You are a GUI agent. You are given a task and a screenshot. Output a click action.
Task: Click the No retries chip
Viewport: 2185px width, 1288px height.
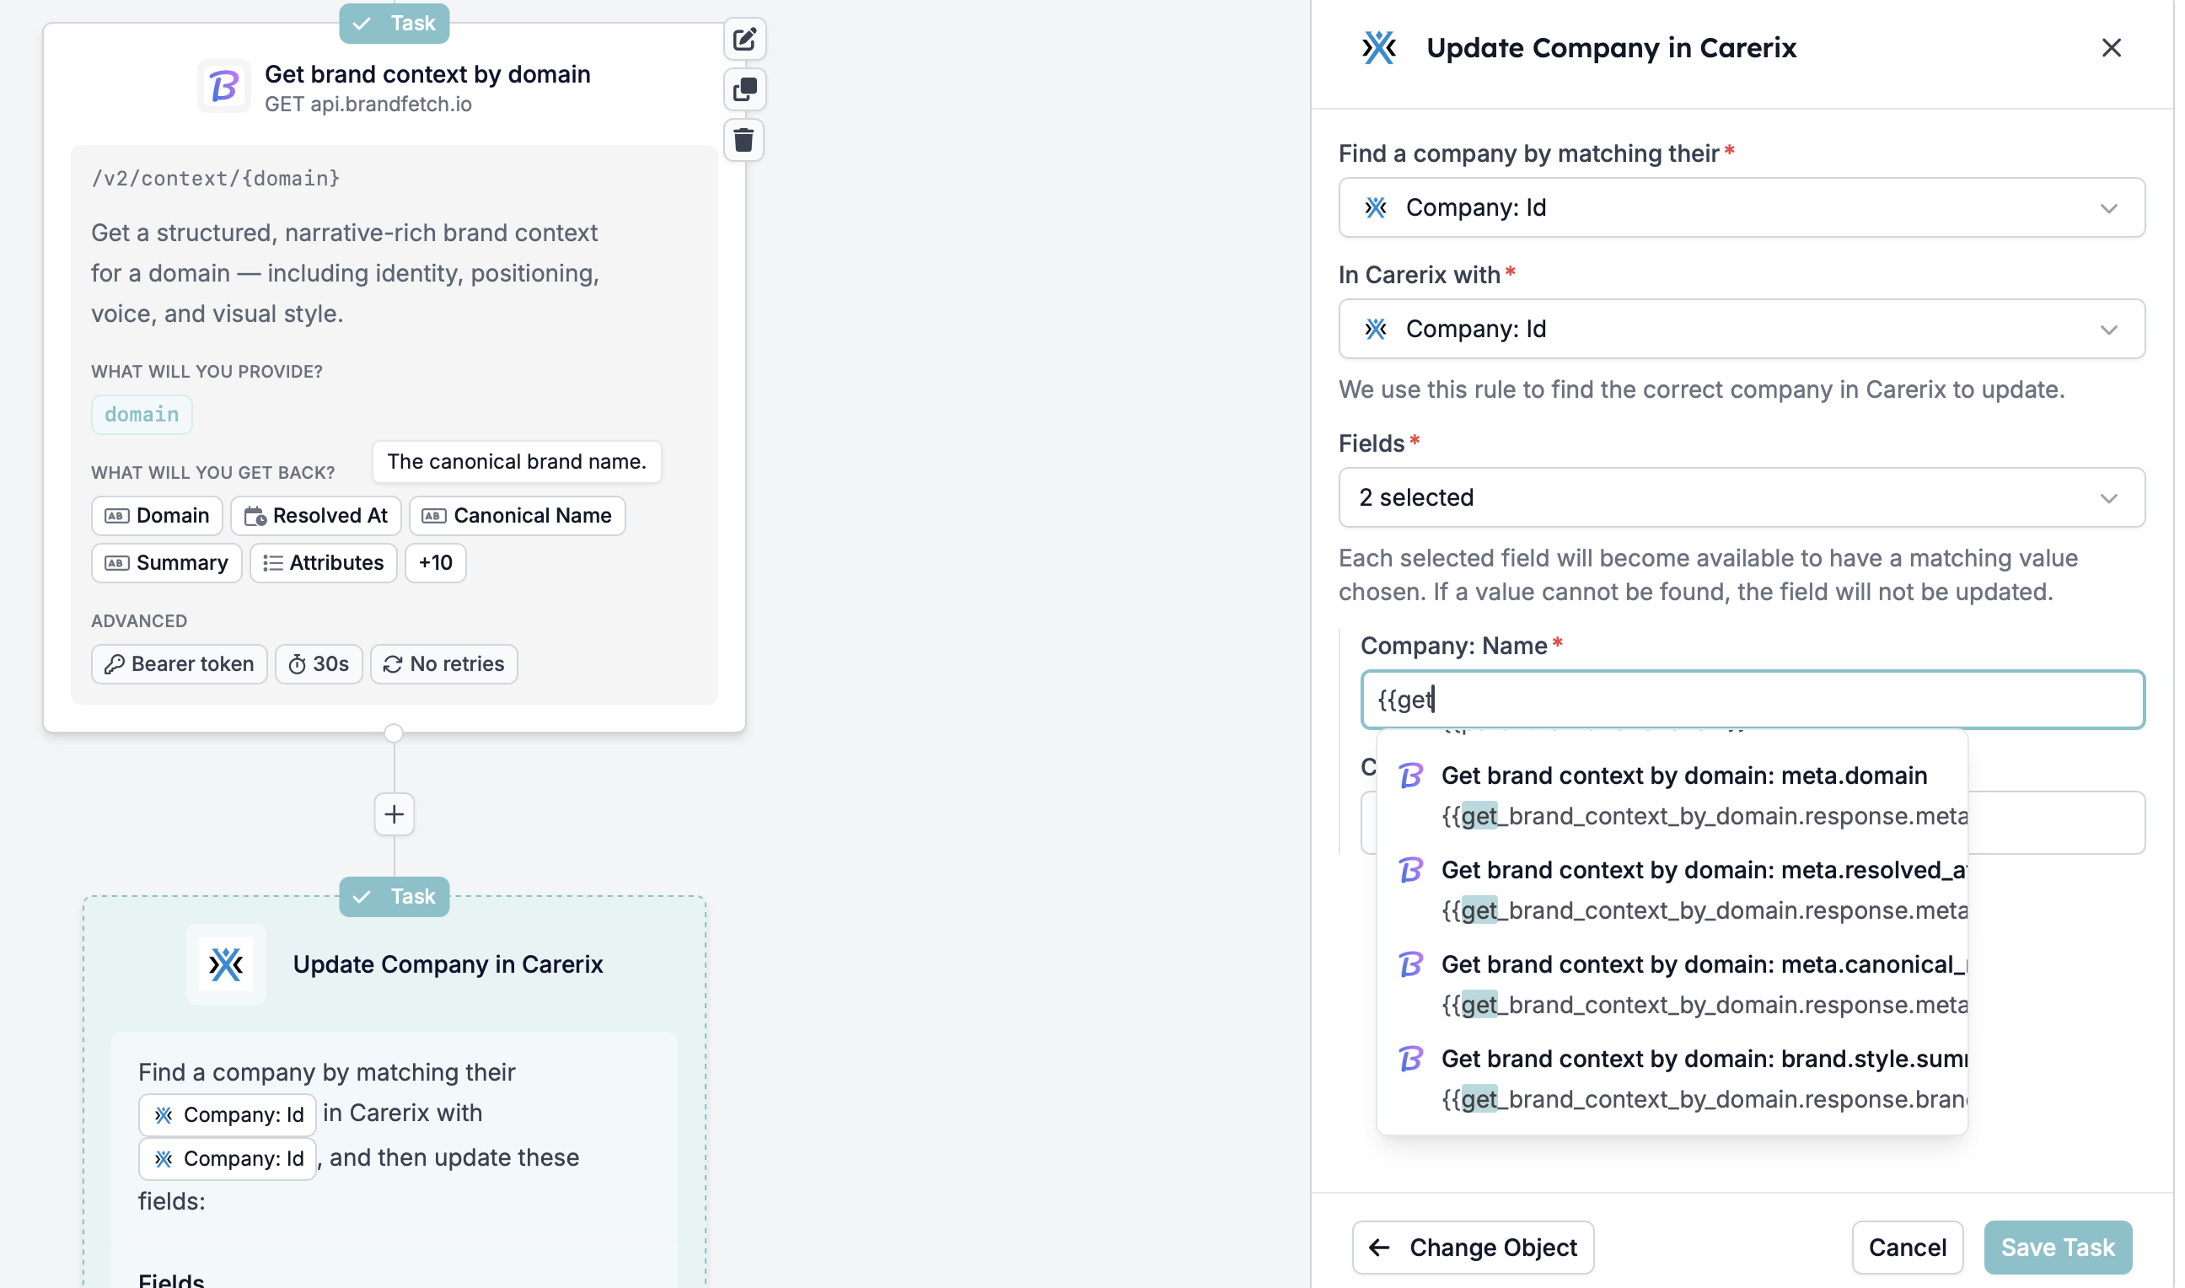pos(444,664)
